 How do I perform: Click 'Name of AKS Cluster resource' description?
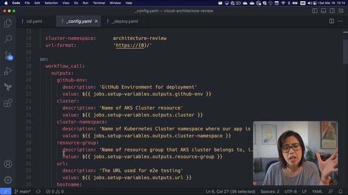coord(141,108)
